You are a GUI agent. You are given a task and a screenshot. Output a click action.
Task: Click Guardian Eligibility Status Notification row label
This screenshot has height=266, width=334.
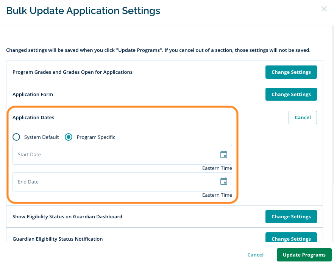(58, 239)
